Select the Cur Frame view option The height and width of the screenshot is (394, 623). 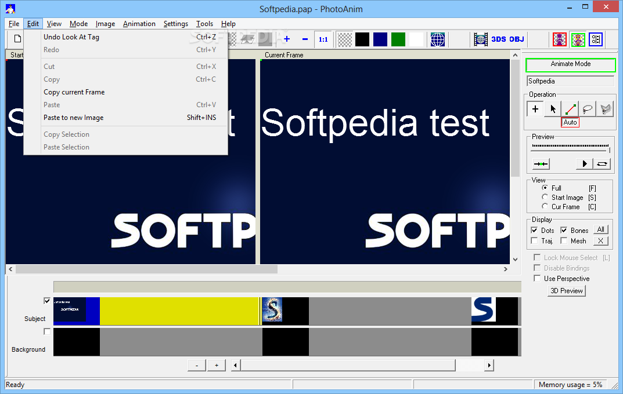[545, 206]
